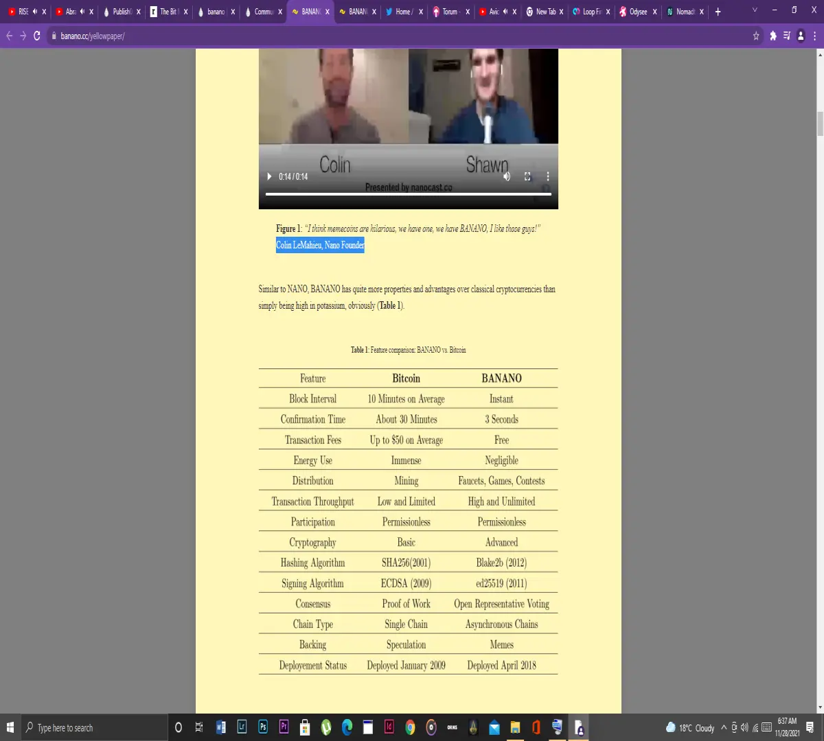This screenshot has width=824, height=741.
Task: Switch to the Loop Fi tab
Action: click(590, 12)
